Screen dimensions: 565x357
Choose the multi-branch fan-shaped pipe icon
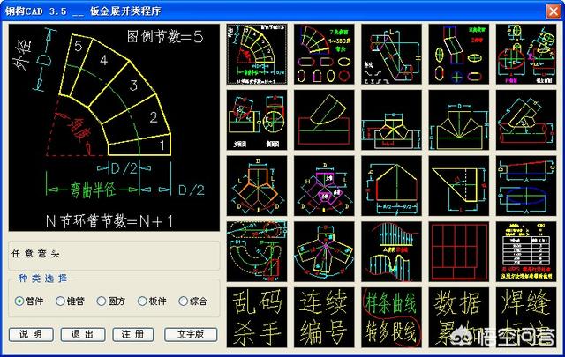coord(324,251)
